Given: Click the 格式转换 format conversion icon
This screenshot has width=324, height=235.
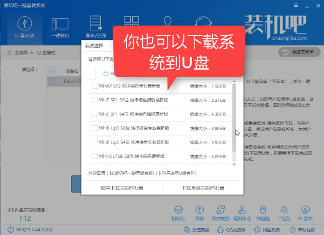Looking at the screenshot, I should [221, 213].
